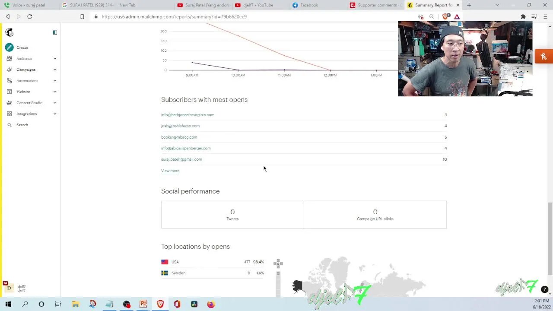
Task: Switch to the Voice - suraj patel tab
Action: point(29,5)
